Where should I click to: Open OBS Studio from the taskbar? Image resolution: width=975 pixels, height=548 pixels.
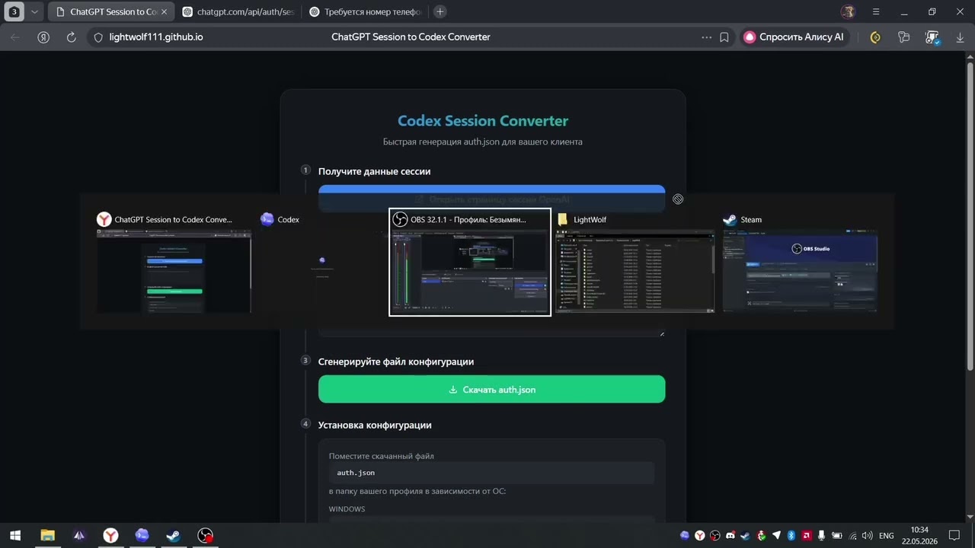206,536
